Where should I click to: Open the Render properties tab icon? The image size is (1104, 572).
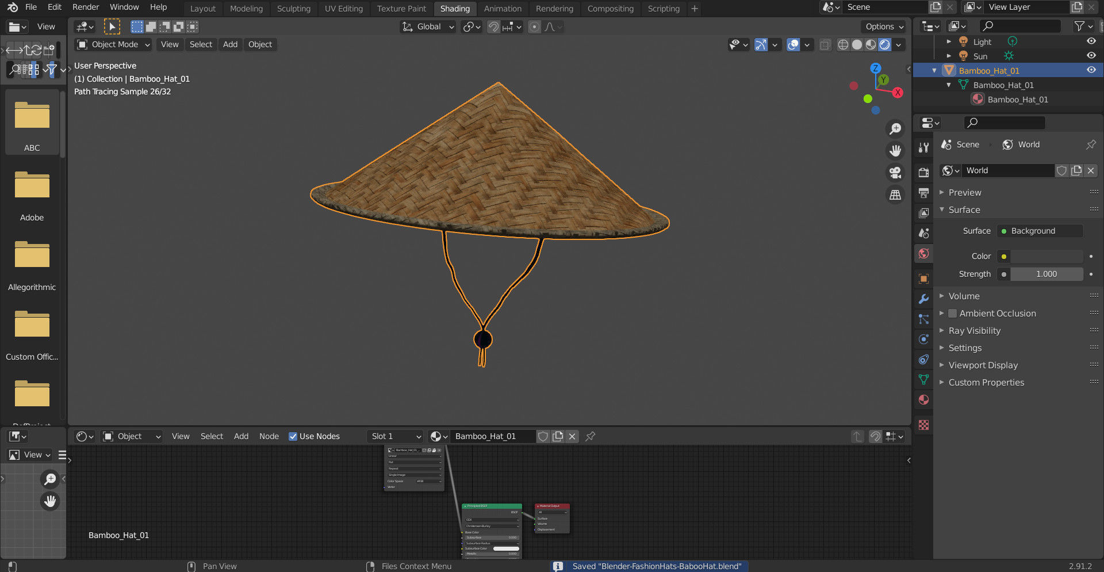[923, 173]
